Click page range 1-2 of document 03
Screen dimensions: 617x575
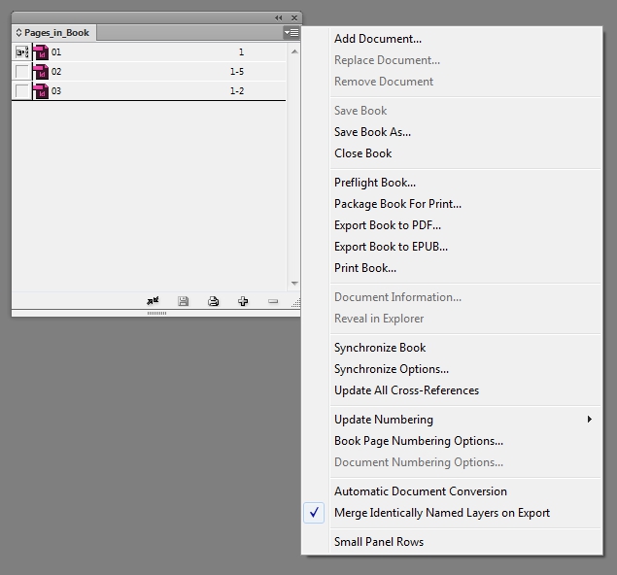pos(237,91)
